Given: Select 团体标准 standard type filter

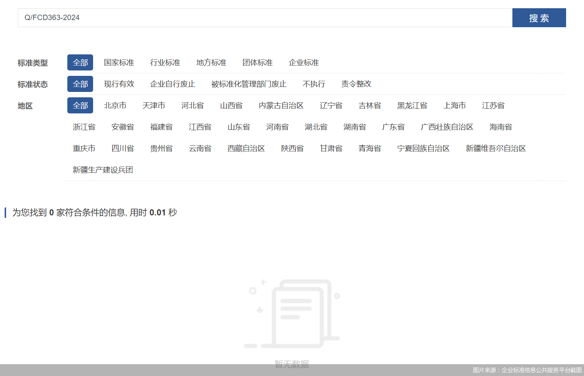Looking at the screenshot, I should (x=258, y=62).
